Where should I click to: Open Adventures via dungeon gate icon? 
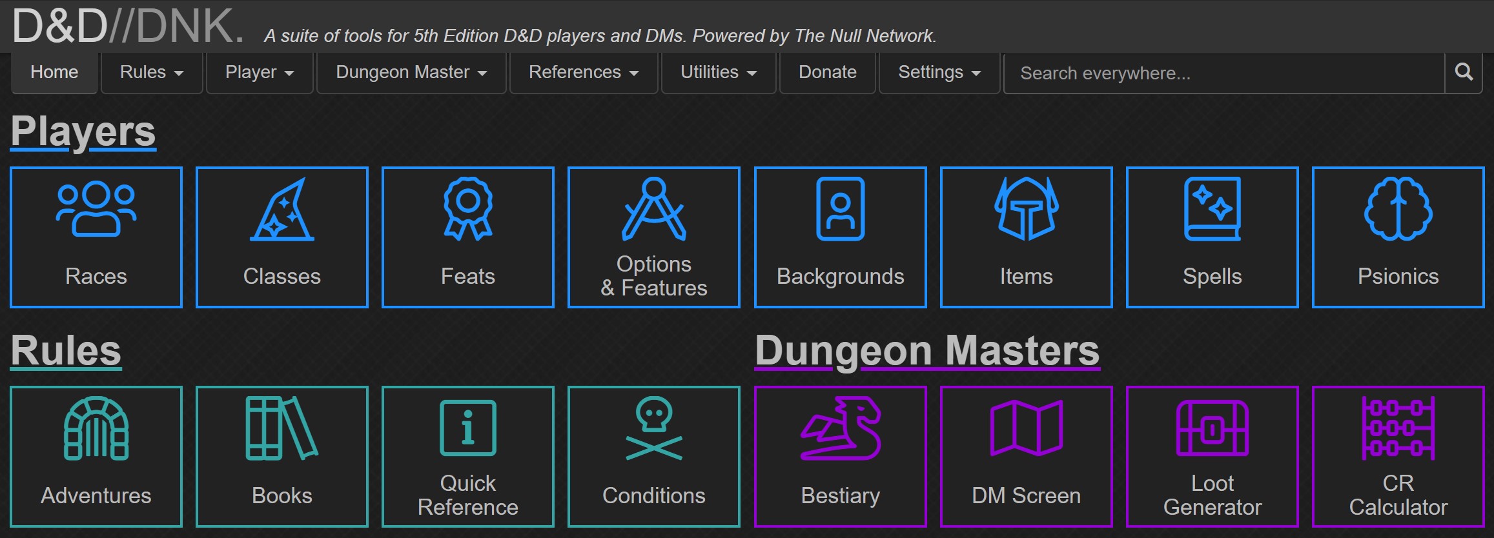(x=96, y=428)
